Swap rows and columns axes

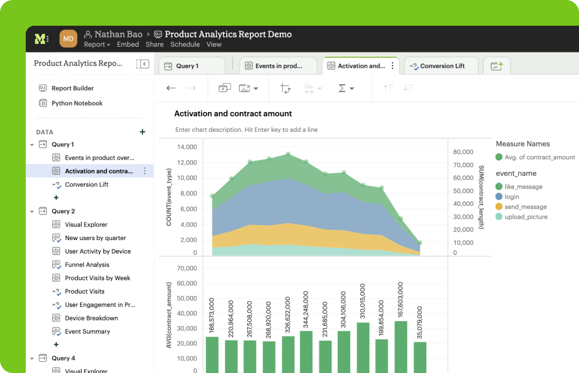point(285,88)
